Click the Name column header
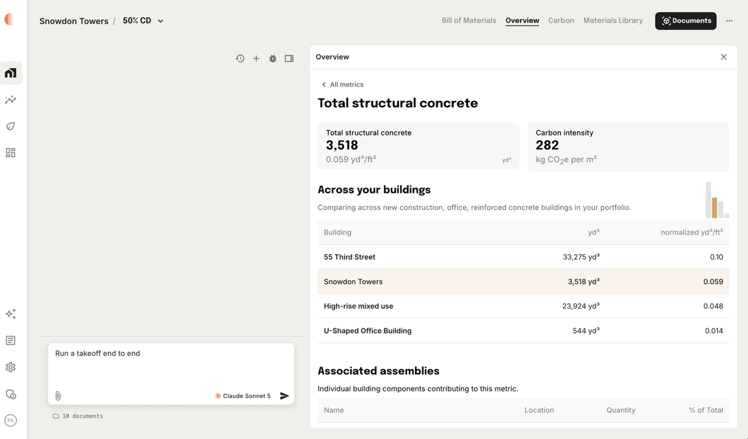The width and height of the screenshot is (748, 439). click(x=333, y=410)
